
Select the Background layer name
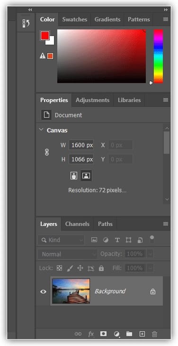[x=110, y=291]
